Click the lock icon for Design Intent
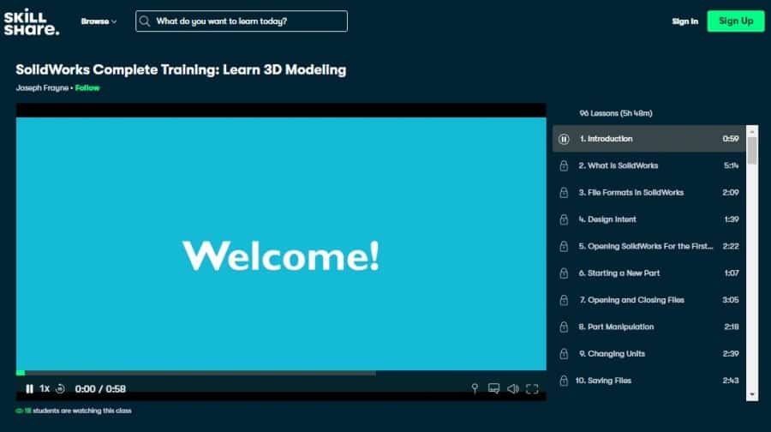Image resolution: width=771 pixels, height=432 pixels. pyautogui.click(x=564, y=219)
